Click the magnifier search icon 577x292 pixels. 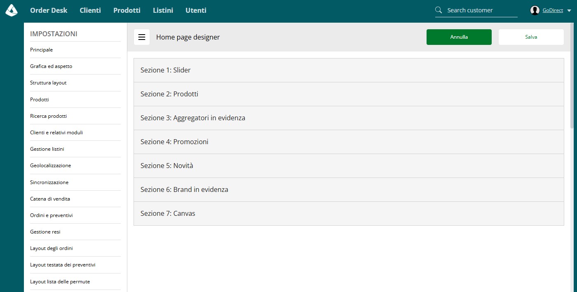(439, 10)
